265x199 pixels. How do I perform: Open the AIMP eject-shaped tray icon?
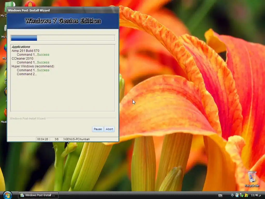(x=232, y=195)
